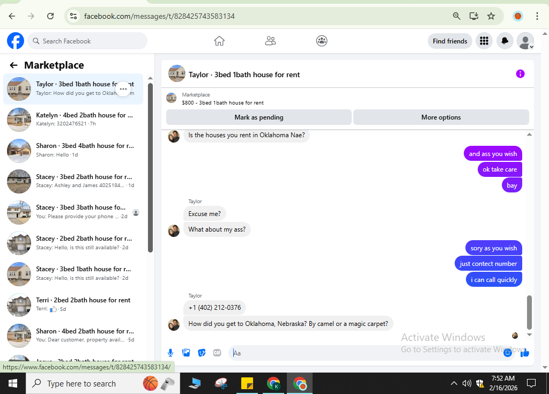Click the browser zoom magnifier icon
The image size is (549, 394).
click(x=456, y=16)
